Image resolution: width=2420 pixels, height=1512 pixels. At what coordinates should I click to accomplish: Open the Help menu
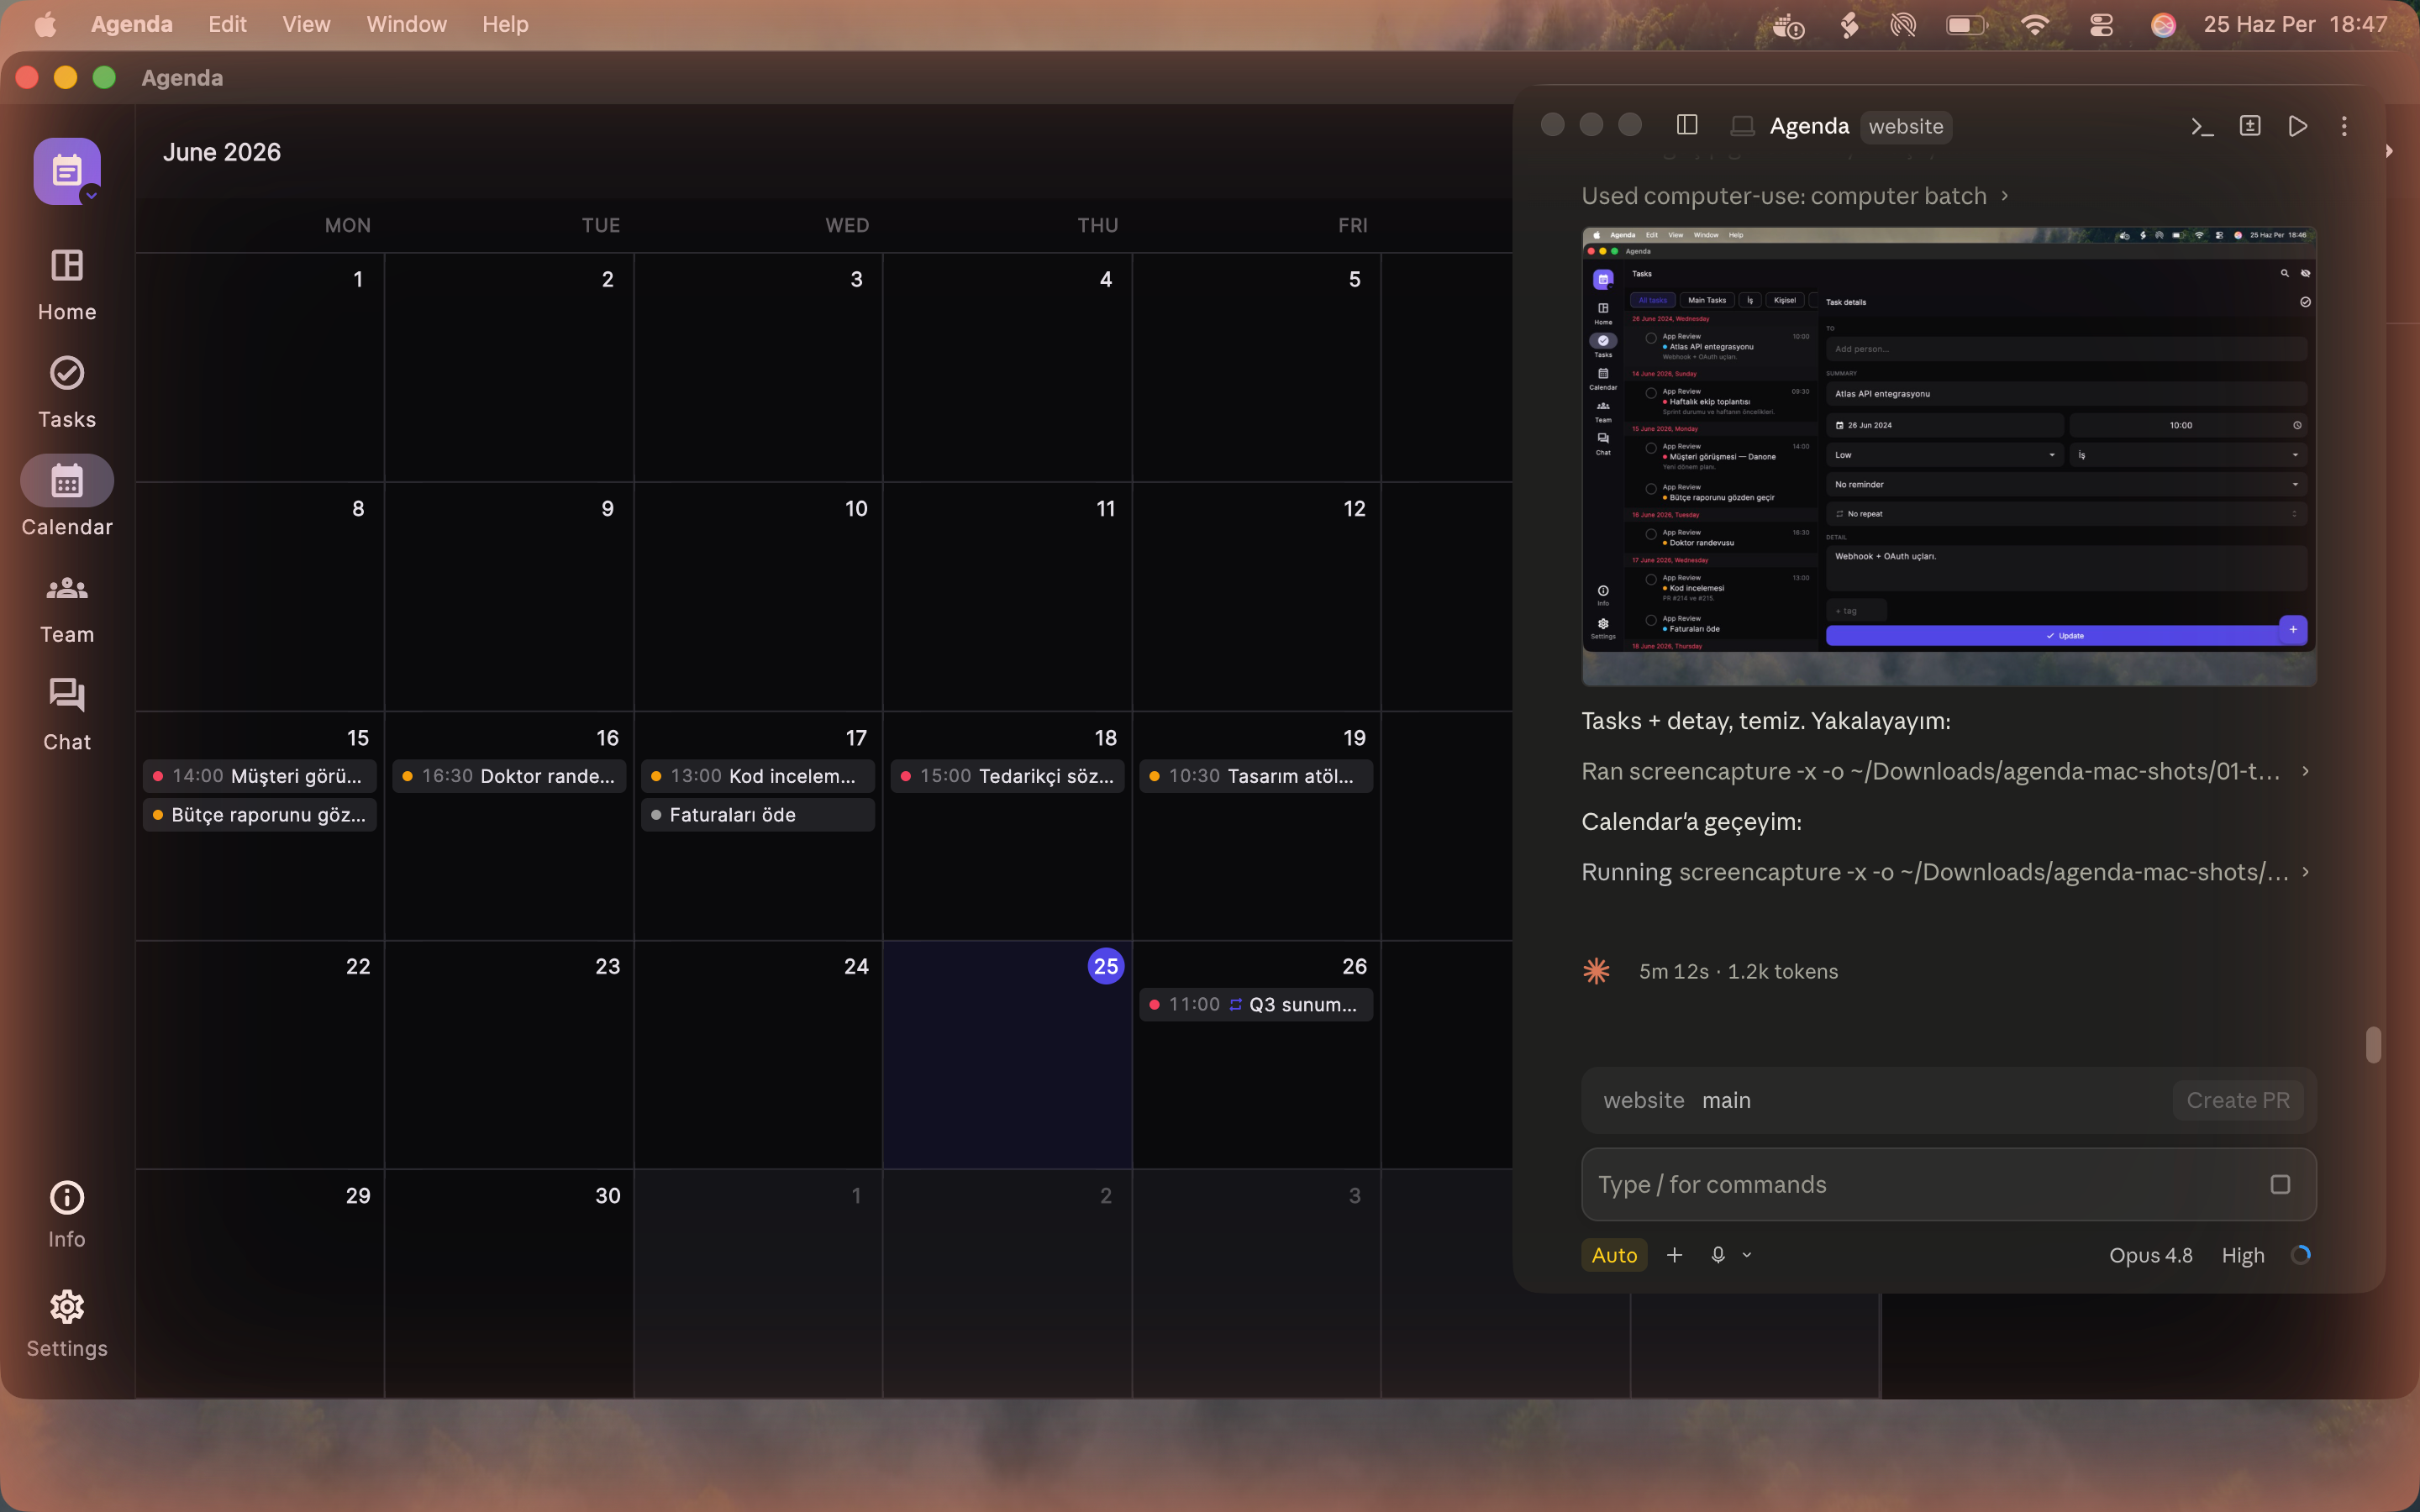click(x=505, y=24)
